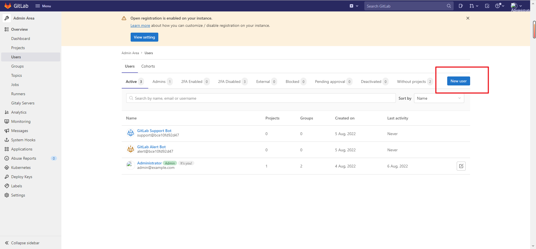Open the Administrator avatar menu
Image resolution: width=536 pixels, height=249 pixels.
tap(516, 6)
